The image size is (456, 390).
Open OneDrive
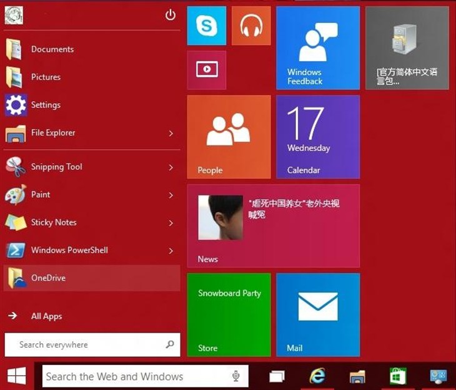pyautogui.click(x=92, y=278)
